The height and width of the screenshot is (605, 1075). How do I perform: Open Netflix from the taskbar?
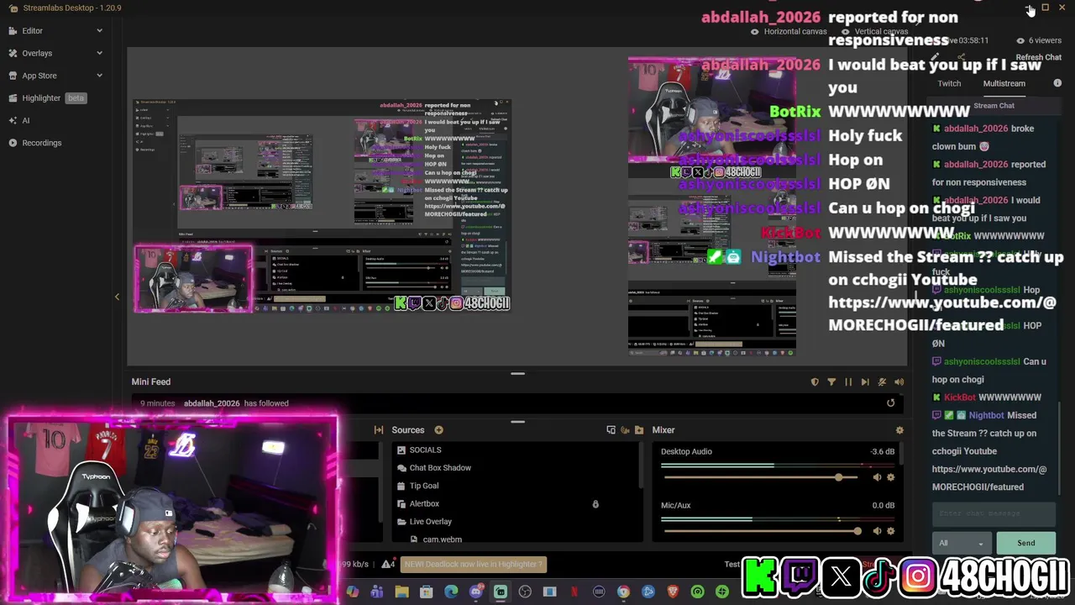574,592
